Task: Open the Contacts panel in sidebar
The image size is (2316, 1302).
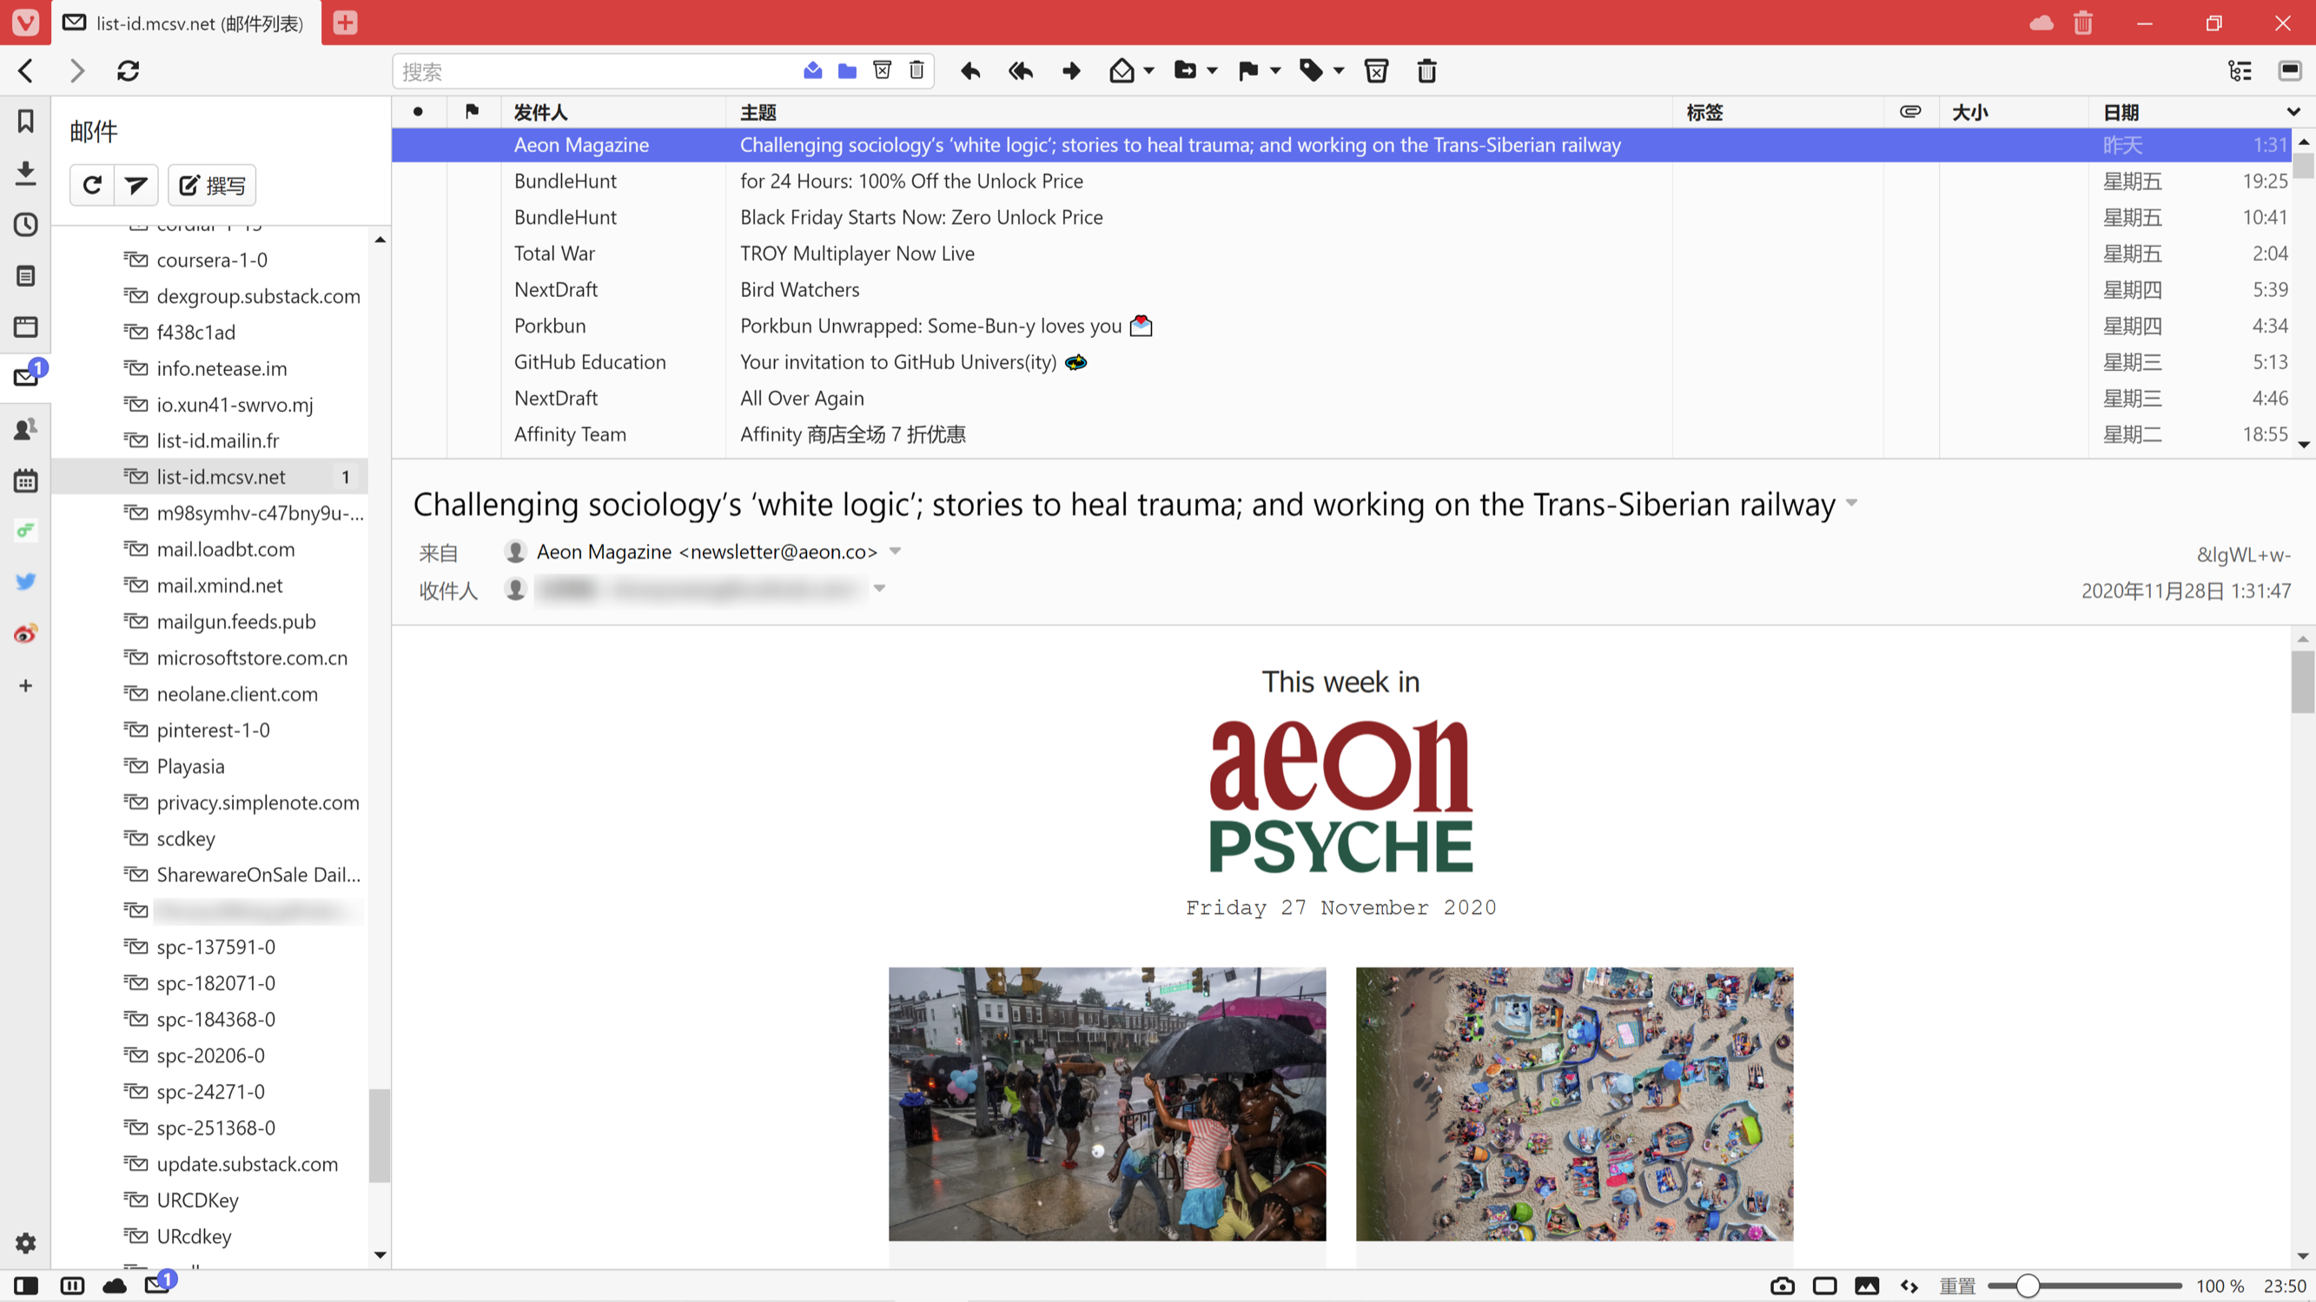Action: [25, 429]
